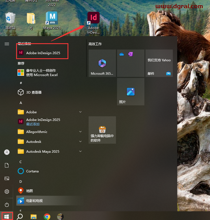The width and height of the screenshot is (210, 220).
Task: Open the taskbar search magnifier
Action: [x=20, y=216]
